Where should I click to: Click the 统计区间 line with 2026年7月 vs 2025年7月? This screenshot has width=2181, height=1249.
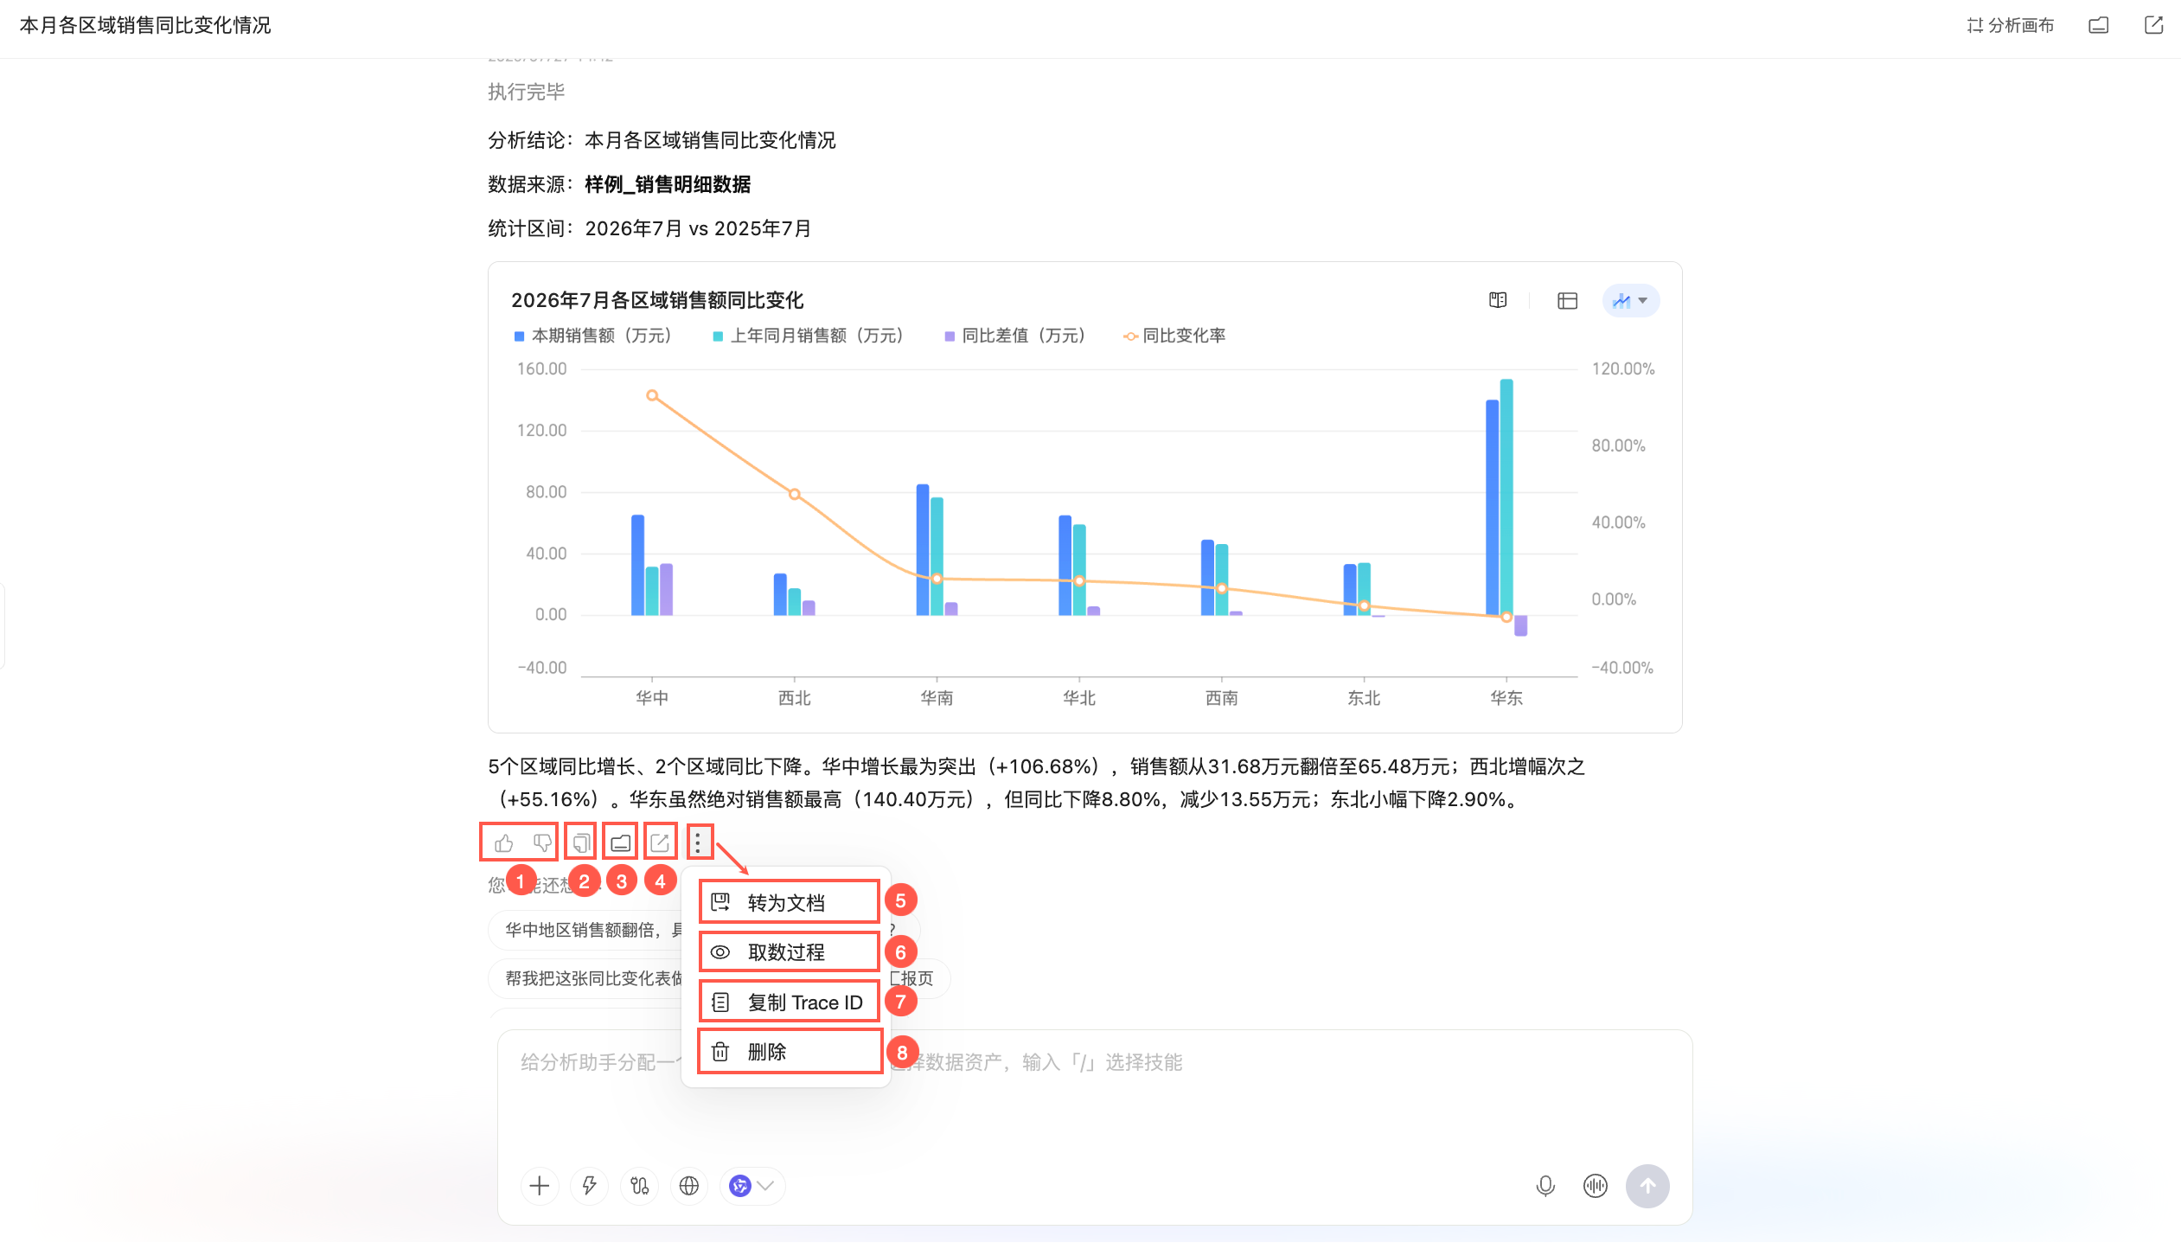649,228
